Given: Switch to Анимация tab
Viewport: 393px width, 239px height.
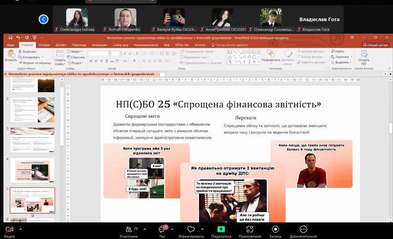Looking at the screenshot, I should click(x=99, y=45).
